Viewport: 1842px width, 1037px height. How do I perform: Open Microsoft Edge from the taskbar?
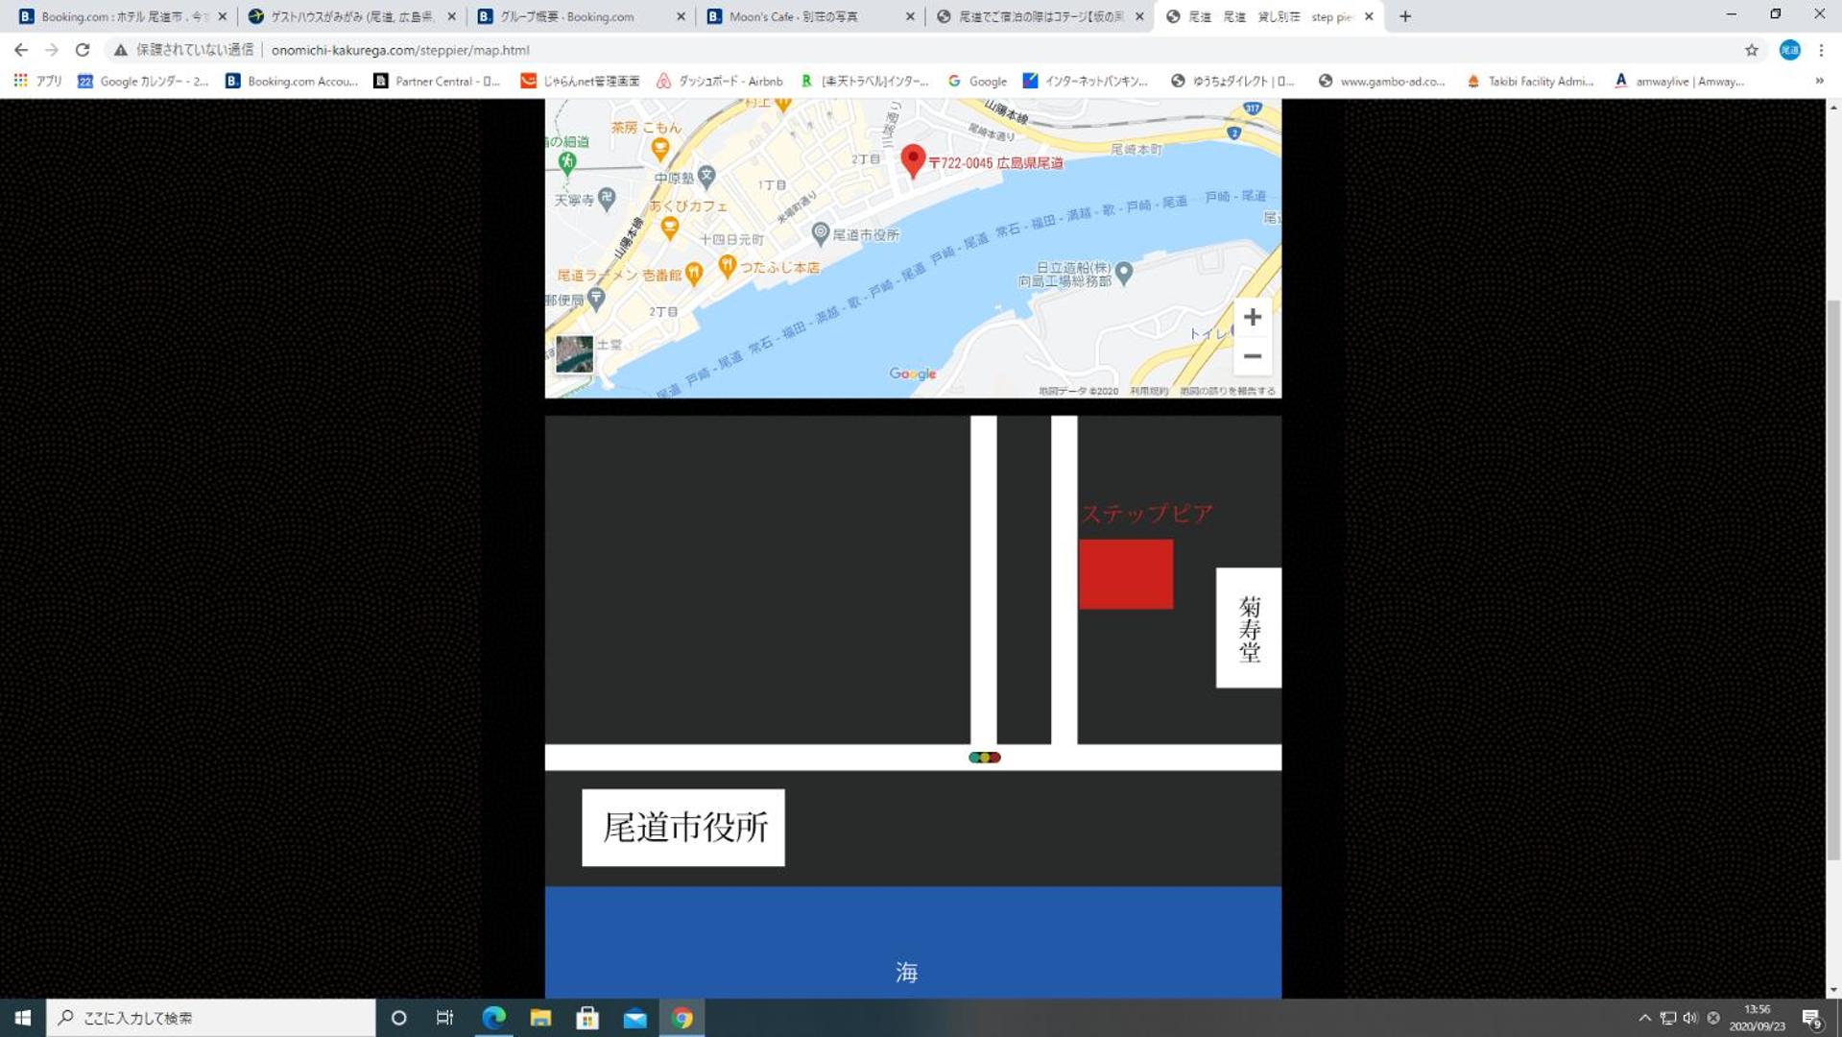pos(493,1018)
